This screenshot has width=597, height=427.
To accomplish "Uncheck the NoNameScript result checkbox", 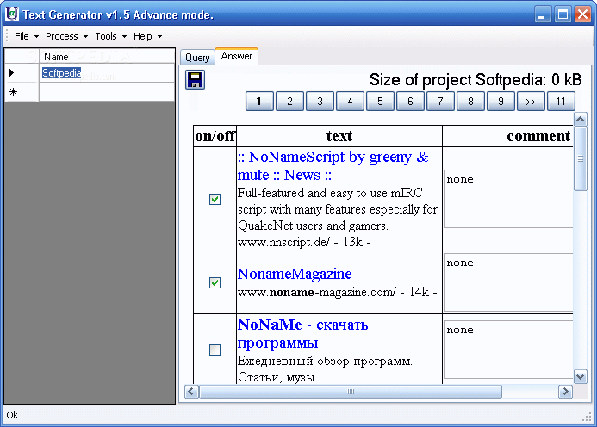I will pos(215,199).
